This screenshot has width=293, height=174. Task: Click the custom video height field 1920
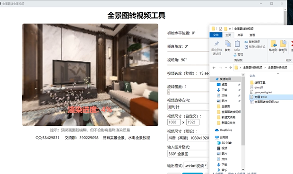(193, 122)
